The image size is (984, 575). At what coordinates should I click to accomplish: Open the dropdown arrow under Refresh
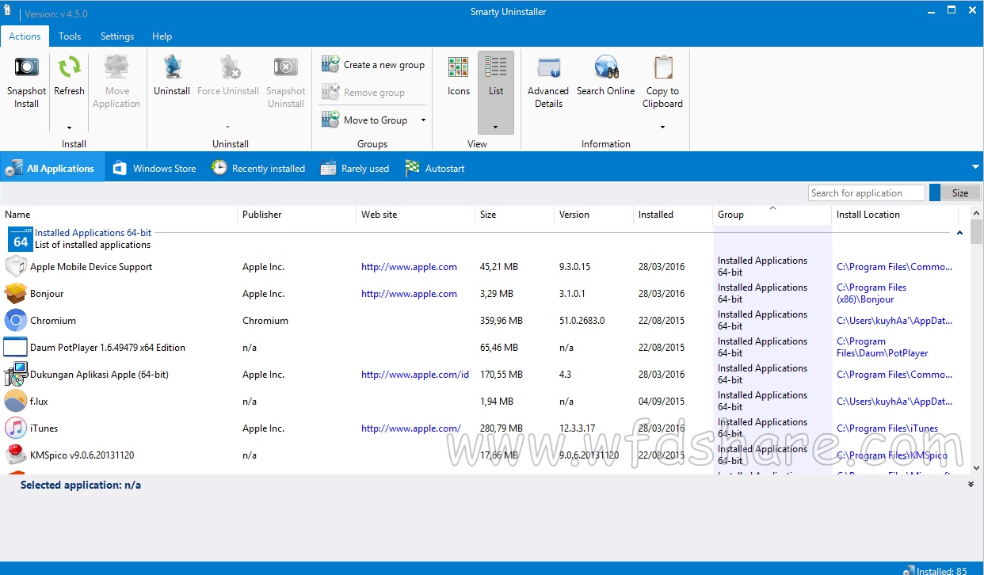[69, 128]
